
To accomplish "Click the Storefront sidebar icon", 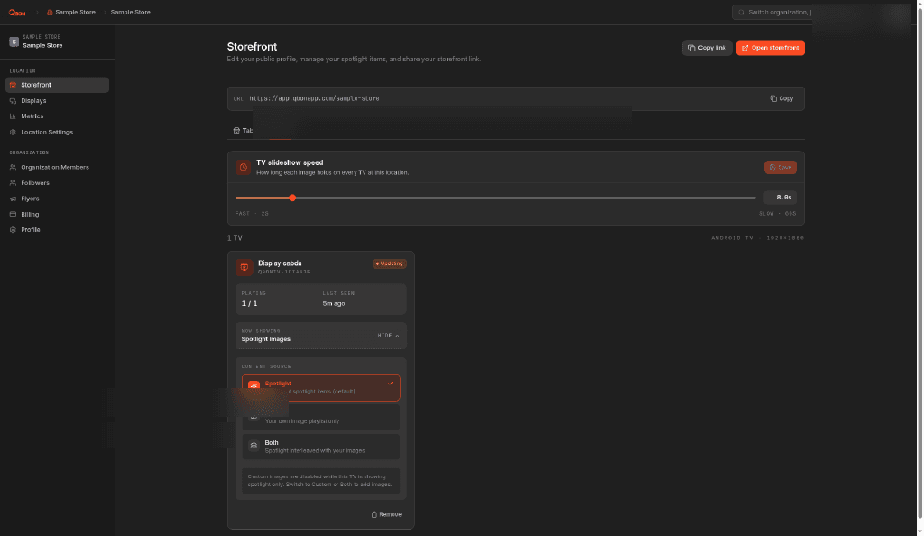I will [13, 85].
